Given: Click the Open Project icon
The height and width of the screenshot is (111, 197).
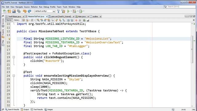Looking at the screenshot, I should tap(14, 11).
